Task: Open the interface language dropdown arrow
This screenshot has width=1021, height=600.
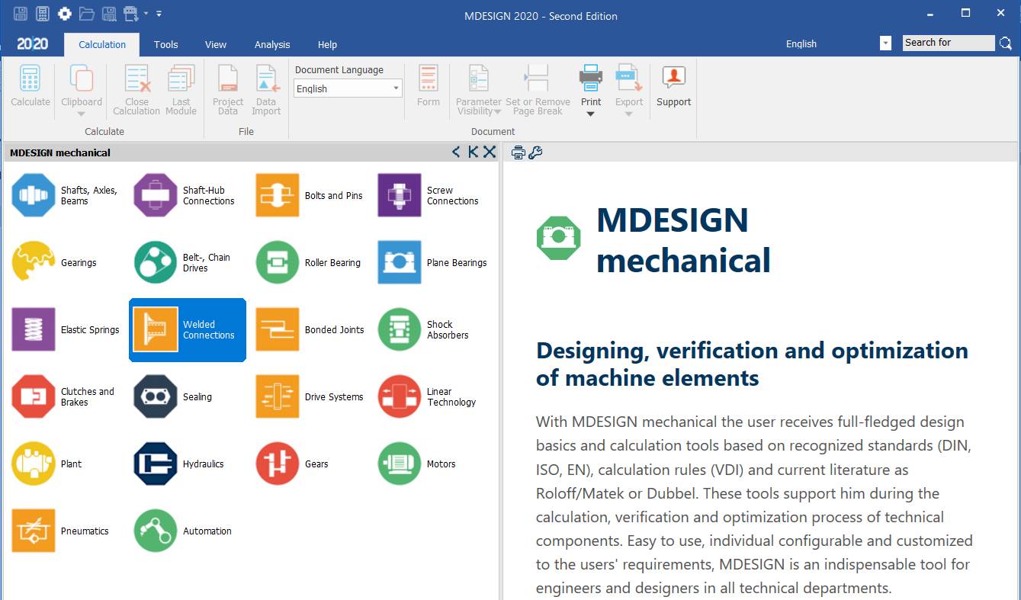Action: pyautogui.click(x=885, y=43)
